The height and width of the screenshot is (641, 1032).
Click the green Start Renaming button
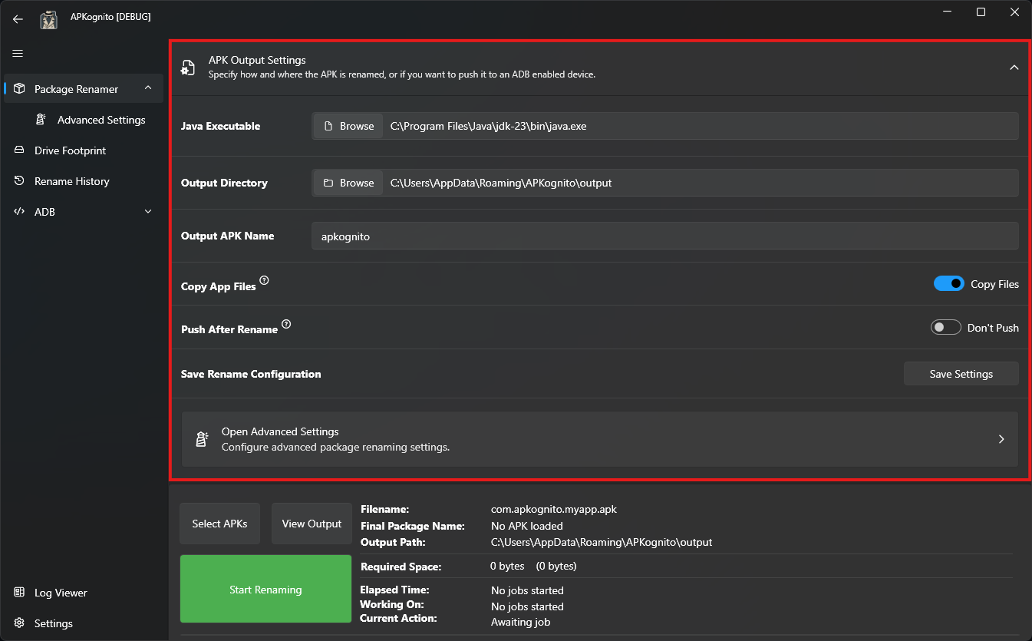click(265, 590)
